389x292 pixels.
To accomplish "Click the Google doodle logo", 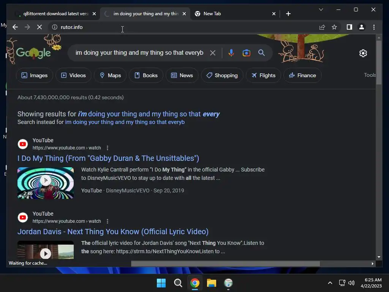I will [x=33, y=52].
